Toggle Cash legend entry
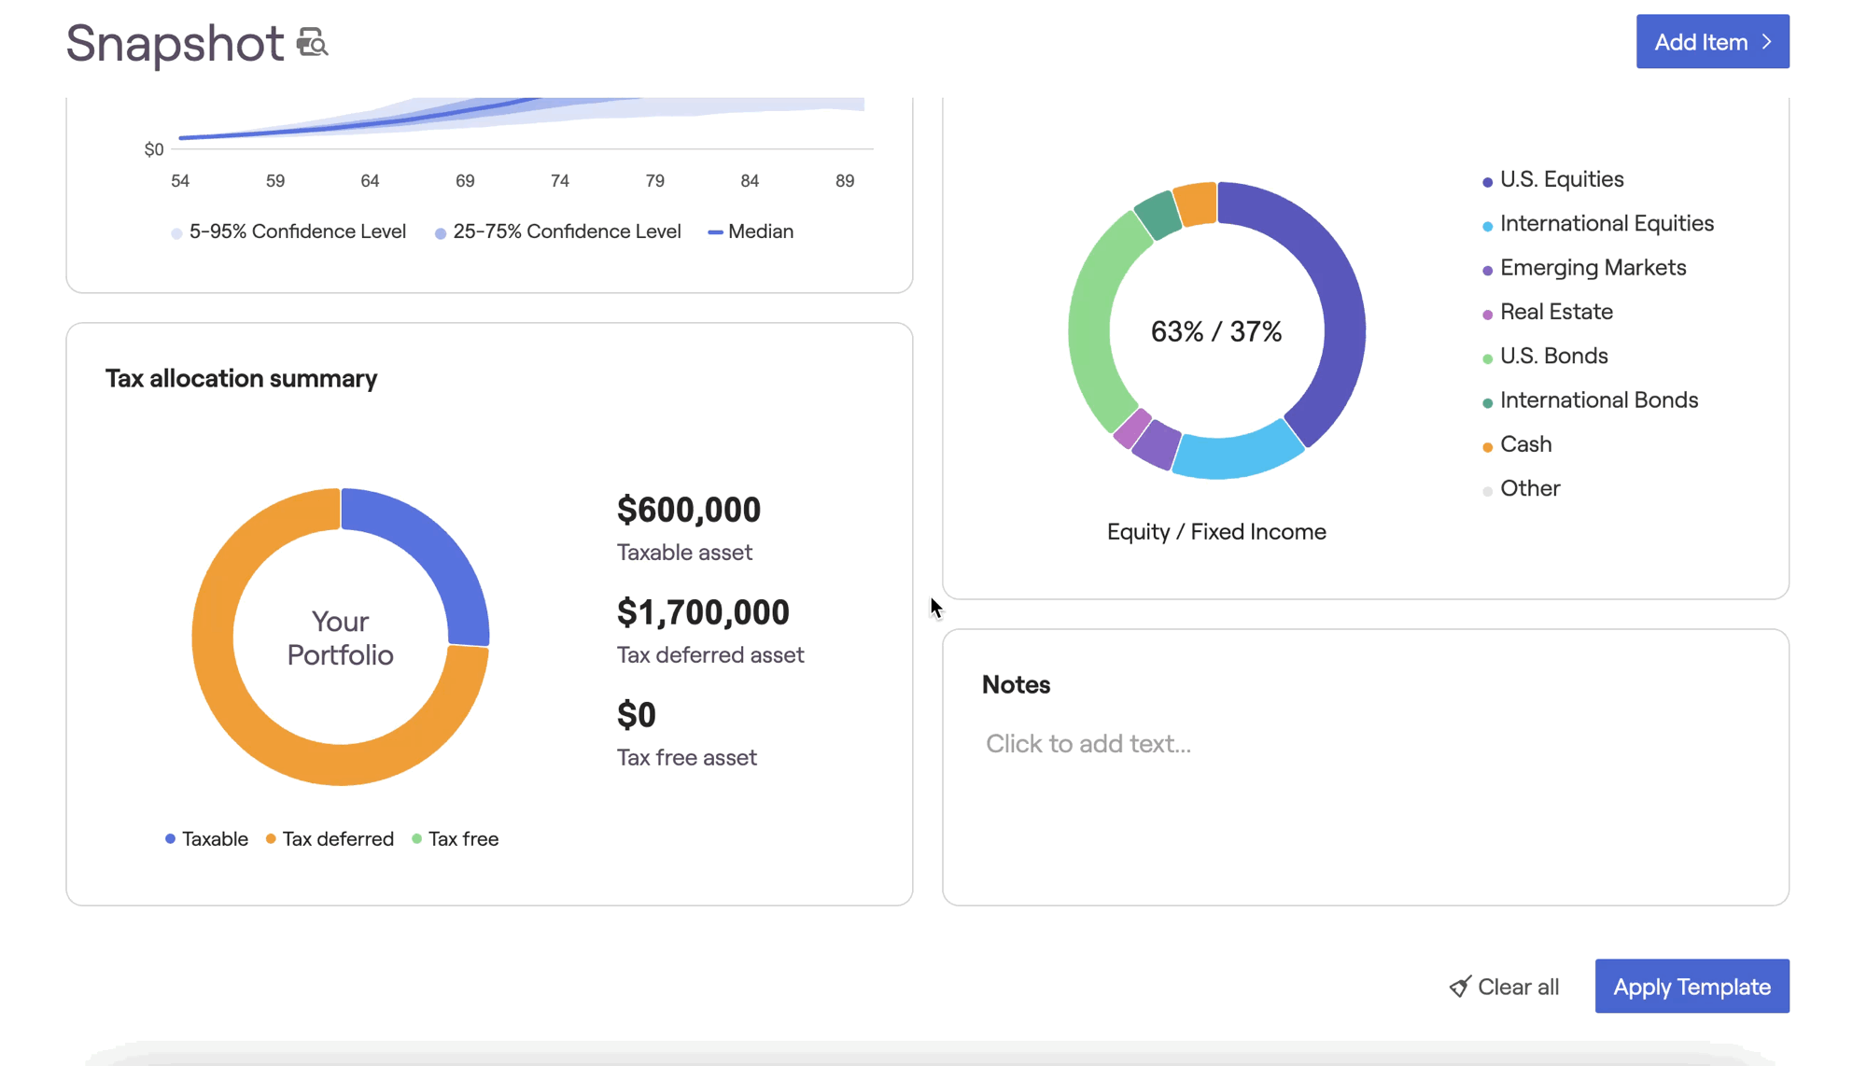The height and width of the screenshot is (1066, 1867). pyautogui.click(x=1524, y=444)
